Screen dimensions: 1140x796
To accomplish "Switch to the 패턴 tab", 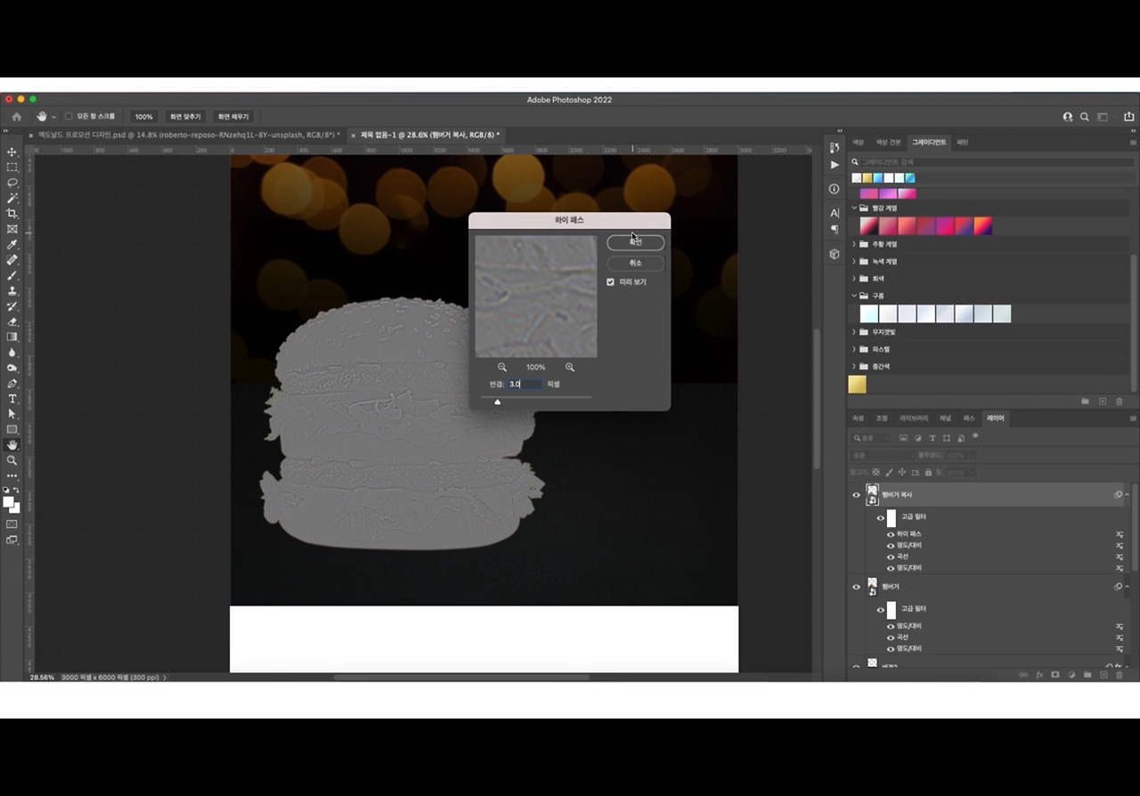I will point(963,142).
